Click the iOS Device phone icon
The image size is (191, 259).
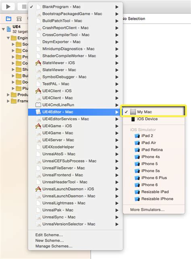pyautogui.click(x=133, y=119)
